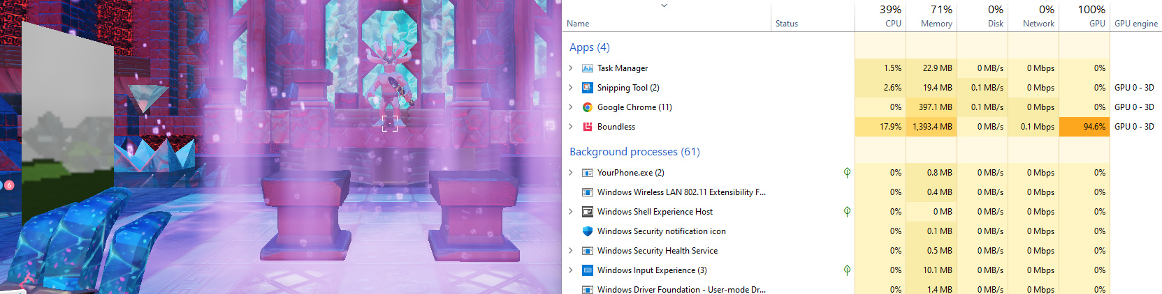
Task: Click the Task Manager app icon
Action: (588, 68)
